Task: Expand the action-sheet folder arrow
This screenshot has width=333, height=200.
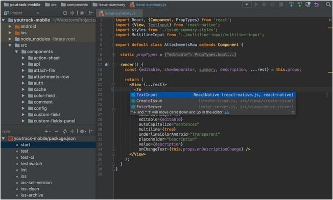Action: 23,58
